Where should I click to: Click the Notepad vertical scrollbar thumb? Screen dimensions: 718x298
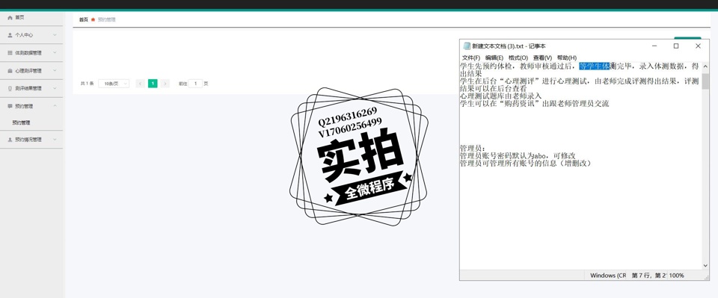(x=705, y=81)
